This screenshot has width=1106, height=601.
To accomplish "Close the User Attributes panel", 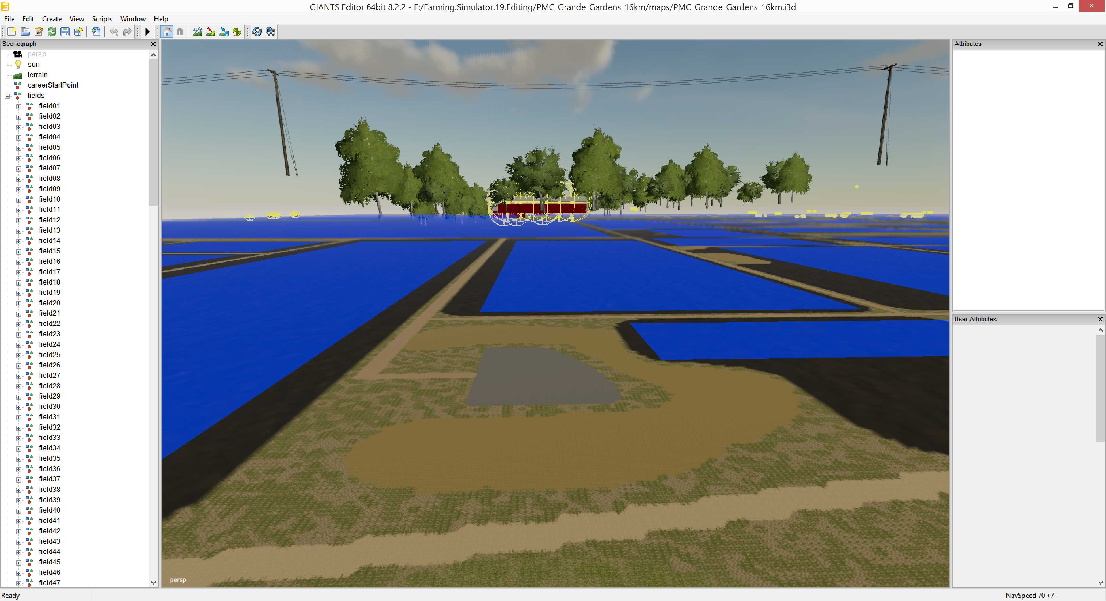I will [x=1100, y=319].
